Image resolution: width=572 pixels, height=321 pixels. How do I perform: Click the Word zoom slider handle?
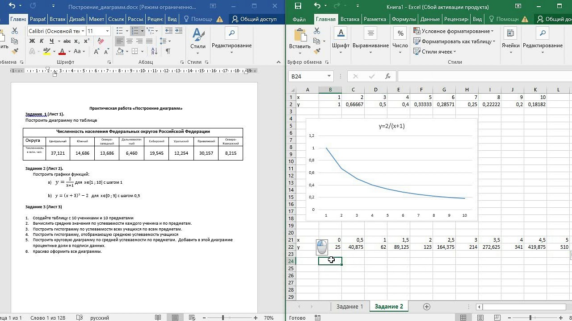223,318
